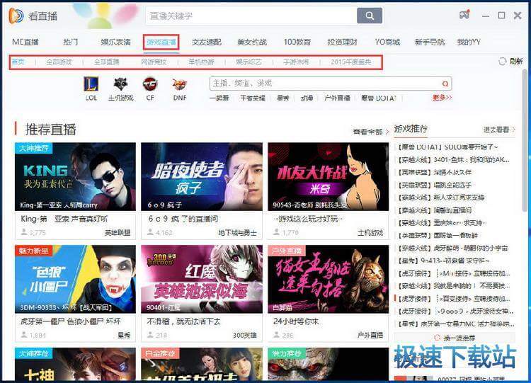Image resolution: width=531 pixels, height=383 pixels.
Task: Select the 全部直播 sub-navigation item
Action: (x=107, y=62)
